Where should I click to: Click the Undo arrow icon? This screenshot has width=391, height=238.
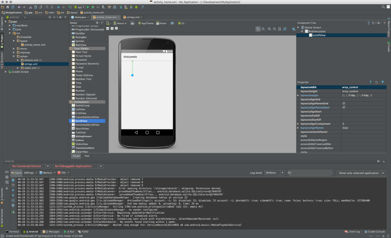tap(19, 7)
